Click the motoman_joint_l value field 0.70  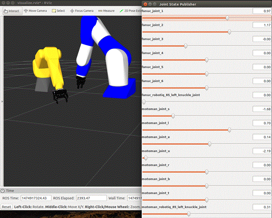262,123
